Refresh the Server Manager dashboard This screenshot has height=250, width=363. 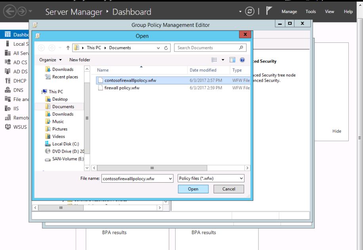[x=250, y=11]
